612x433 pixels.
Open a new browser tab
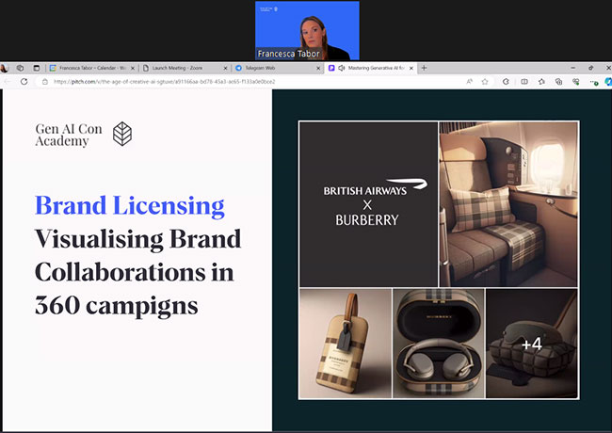[424, 69]
